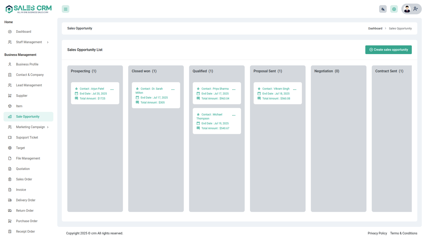Image resolution: width=426 pixels, height=240 pixels.
Task: Open three-dot menu on Vikram Singh card
Action: pos(294,90)
